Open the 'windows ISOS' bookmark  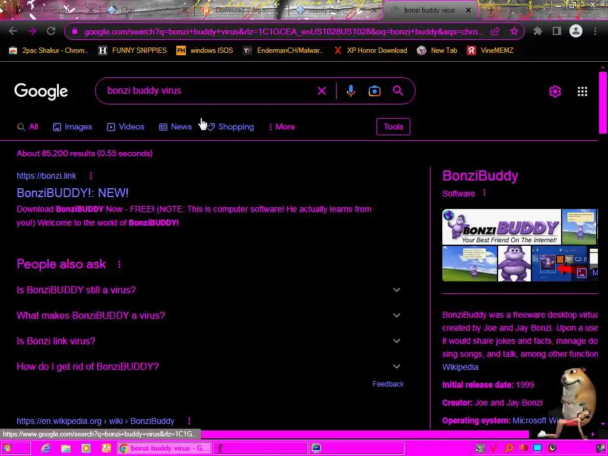point(205,50)
